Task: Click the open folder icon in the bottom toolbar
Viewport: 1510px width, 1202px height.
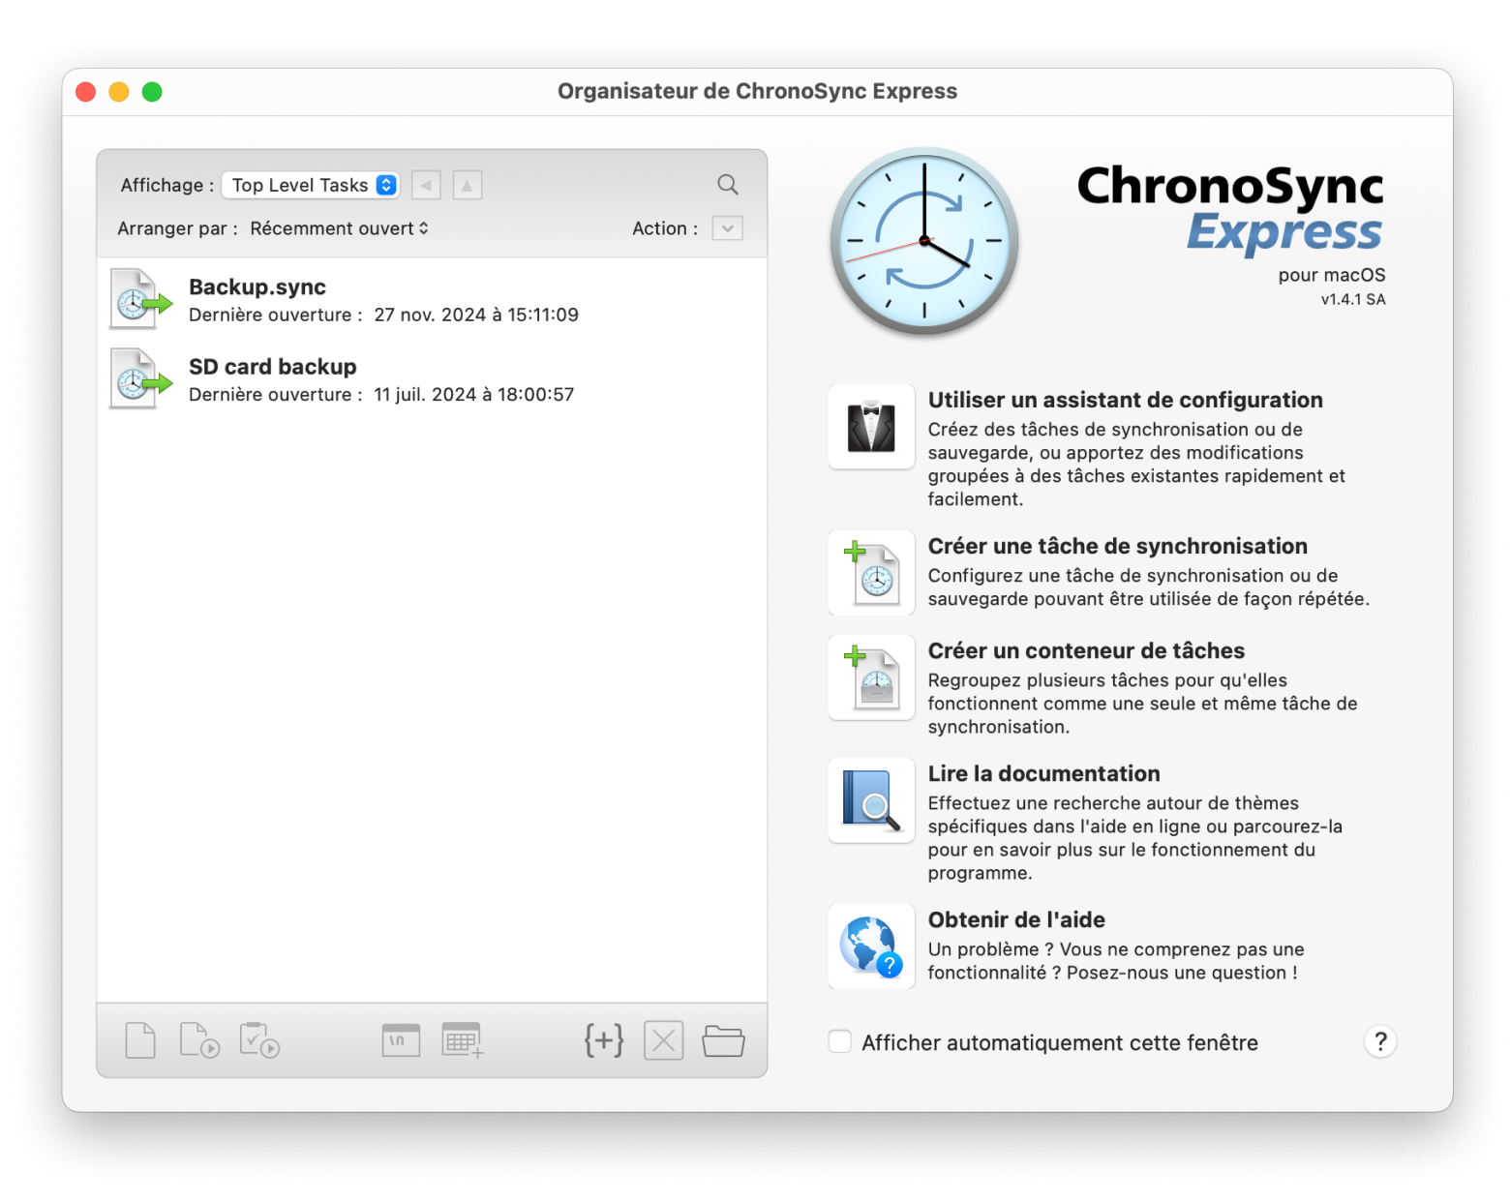Action: click(x=723, y=1040)
